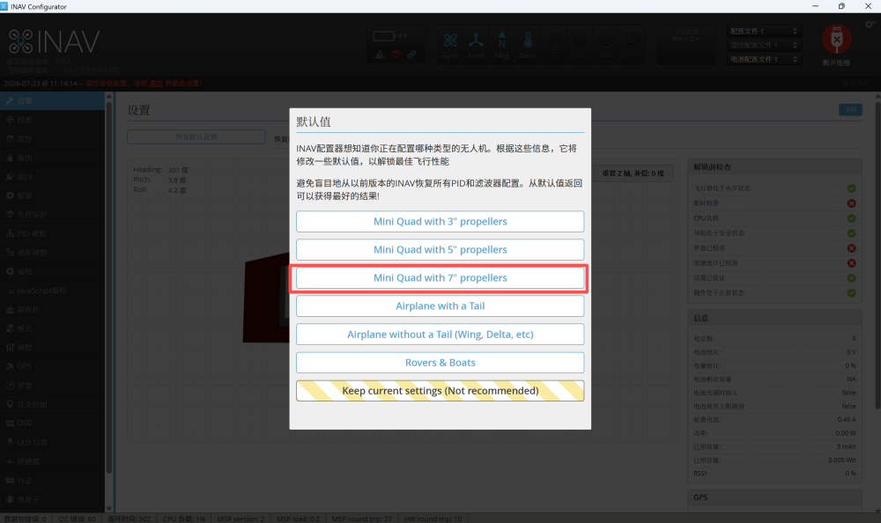Screen dimensions: 881x523
Task: Click the status bar I2C 错误 count
Action: tap(77, 519)
